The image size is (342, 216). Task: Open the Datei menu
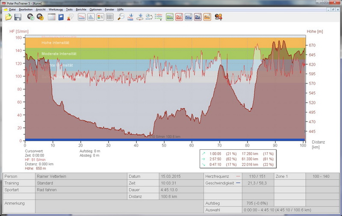coord(12,9)
